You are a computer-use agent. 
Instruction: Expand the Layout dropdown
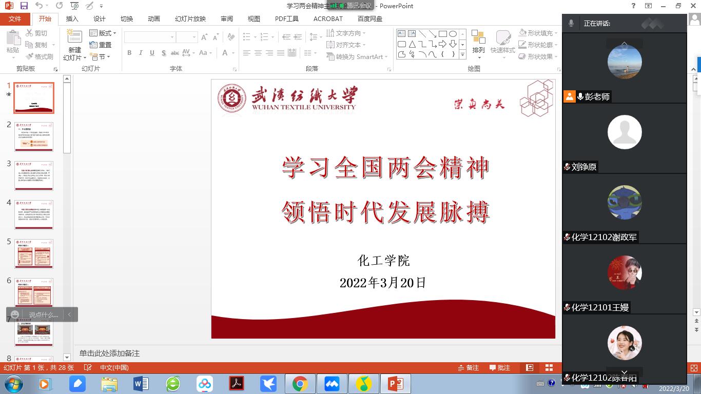(x=103, y=33)
